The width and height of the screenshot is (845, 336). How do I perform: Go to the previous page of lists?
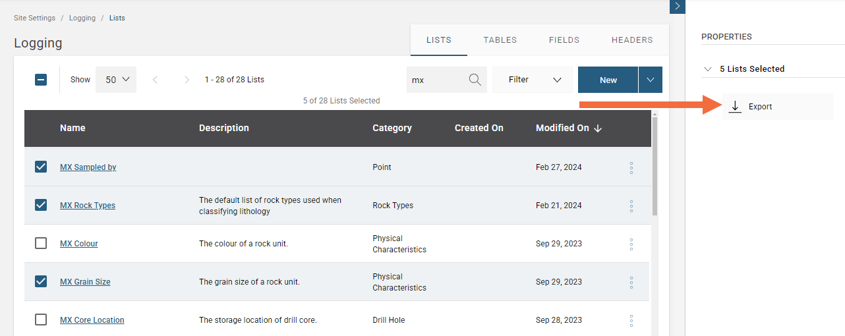point(155,80)
